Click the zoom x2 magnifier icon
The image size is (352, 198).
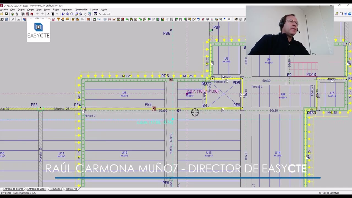coord(72,14)
